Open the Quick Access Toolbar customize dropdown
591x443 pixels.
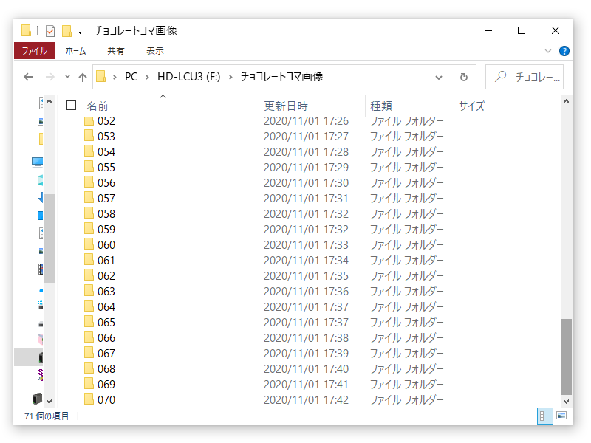click(80, 32)
